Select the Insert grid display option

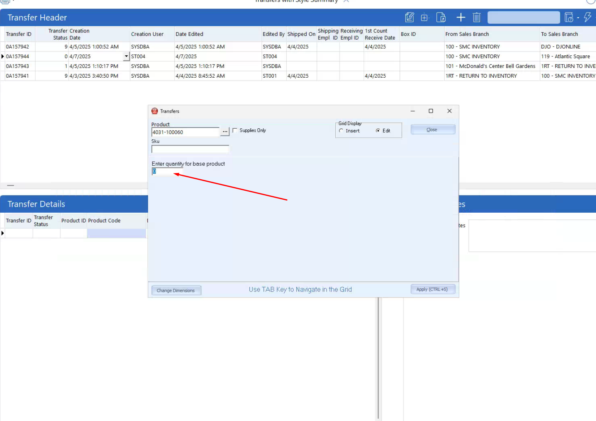[x=341, y=131]
